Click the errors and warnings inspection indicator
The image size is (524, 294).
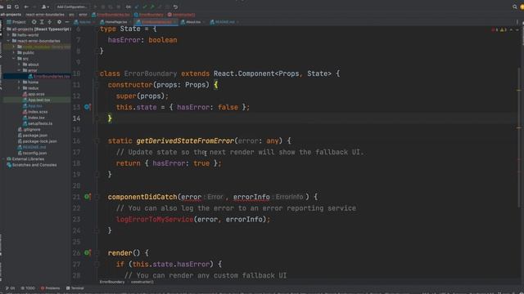(499, 29)
